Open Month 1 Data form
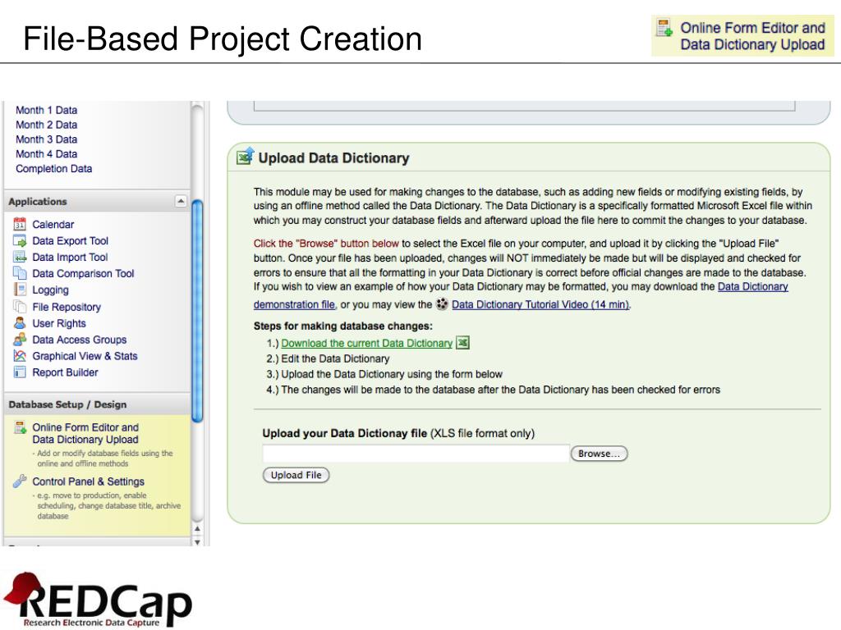The image size is (841, 630). point(47,110)
